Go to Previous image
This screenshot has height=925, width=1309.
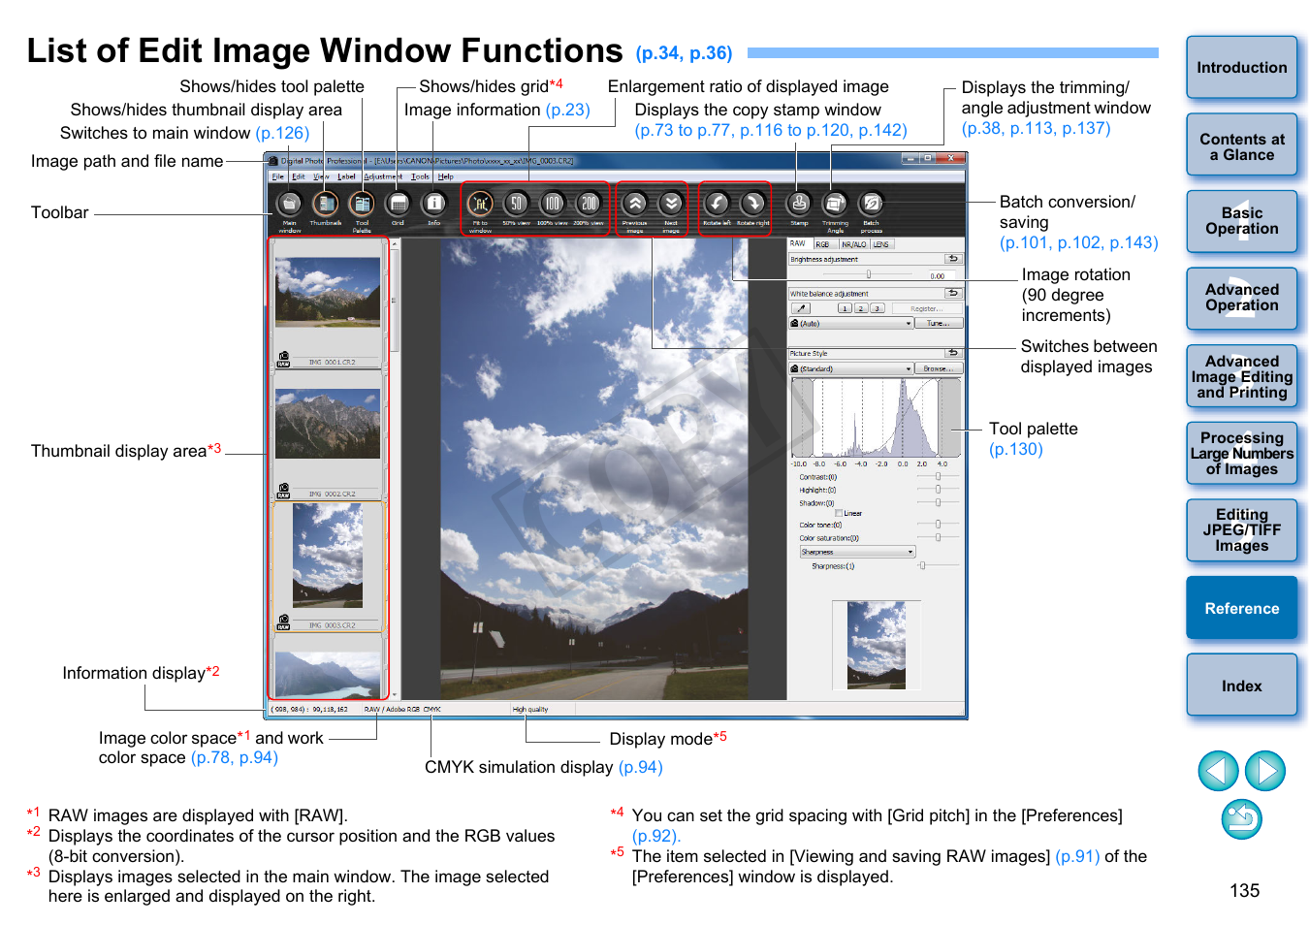(634, 205)
